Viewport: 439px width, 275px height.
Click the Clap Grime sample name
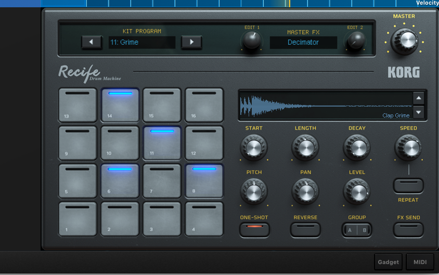(x=396, y=115)
